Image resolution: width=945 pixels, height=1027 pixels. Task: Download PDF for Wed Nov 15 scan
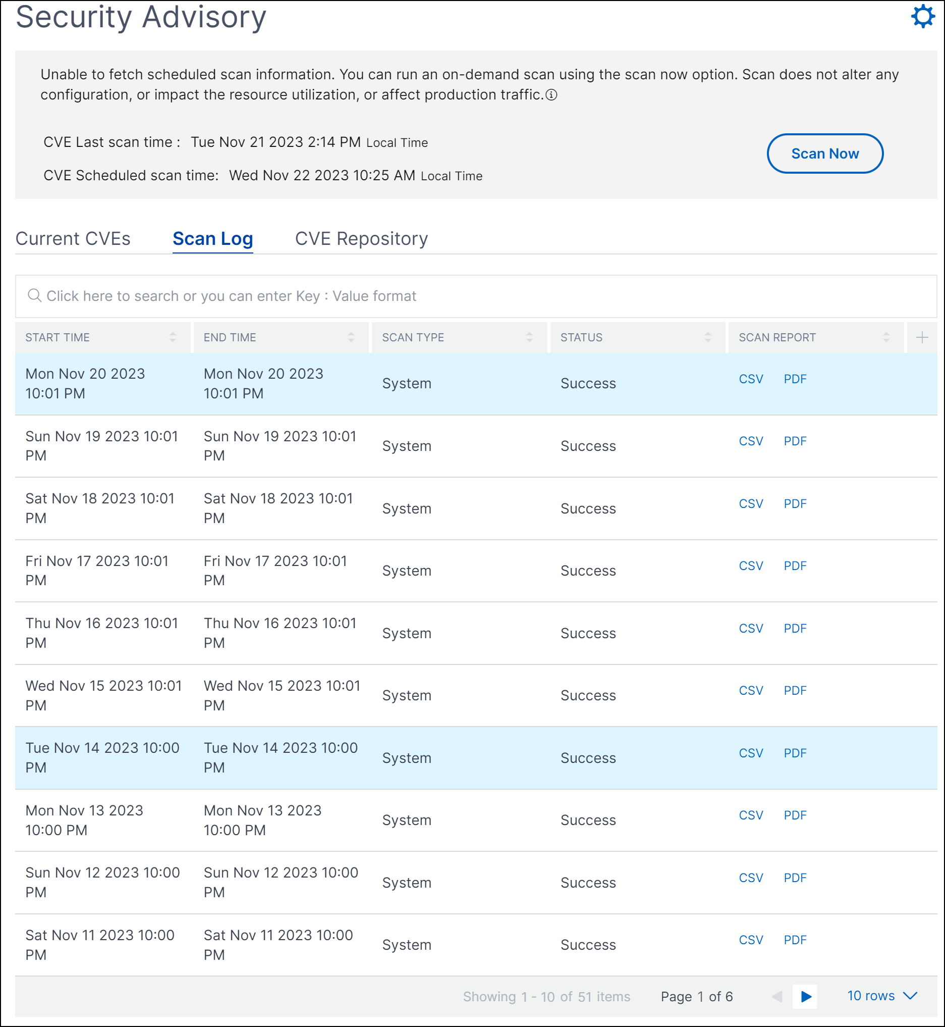795,691
